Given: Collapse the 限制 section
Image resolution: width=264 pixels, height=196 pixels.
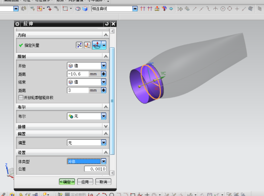Looking at the screenshot, I should coord(106,56).
